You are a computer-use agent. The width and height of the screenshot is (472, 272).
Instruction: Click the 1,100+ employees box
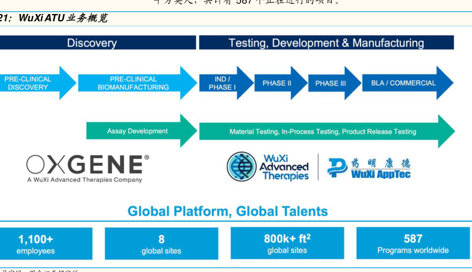click(46, 243)
